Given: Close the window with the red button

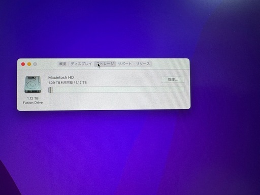Looking at the screenshot, I should tap(23, 64).
